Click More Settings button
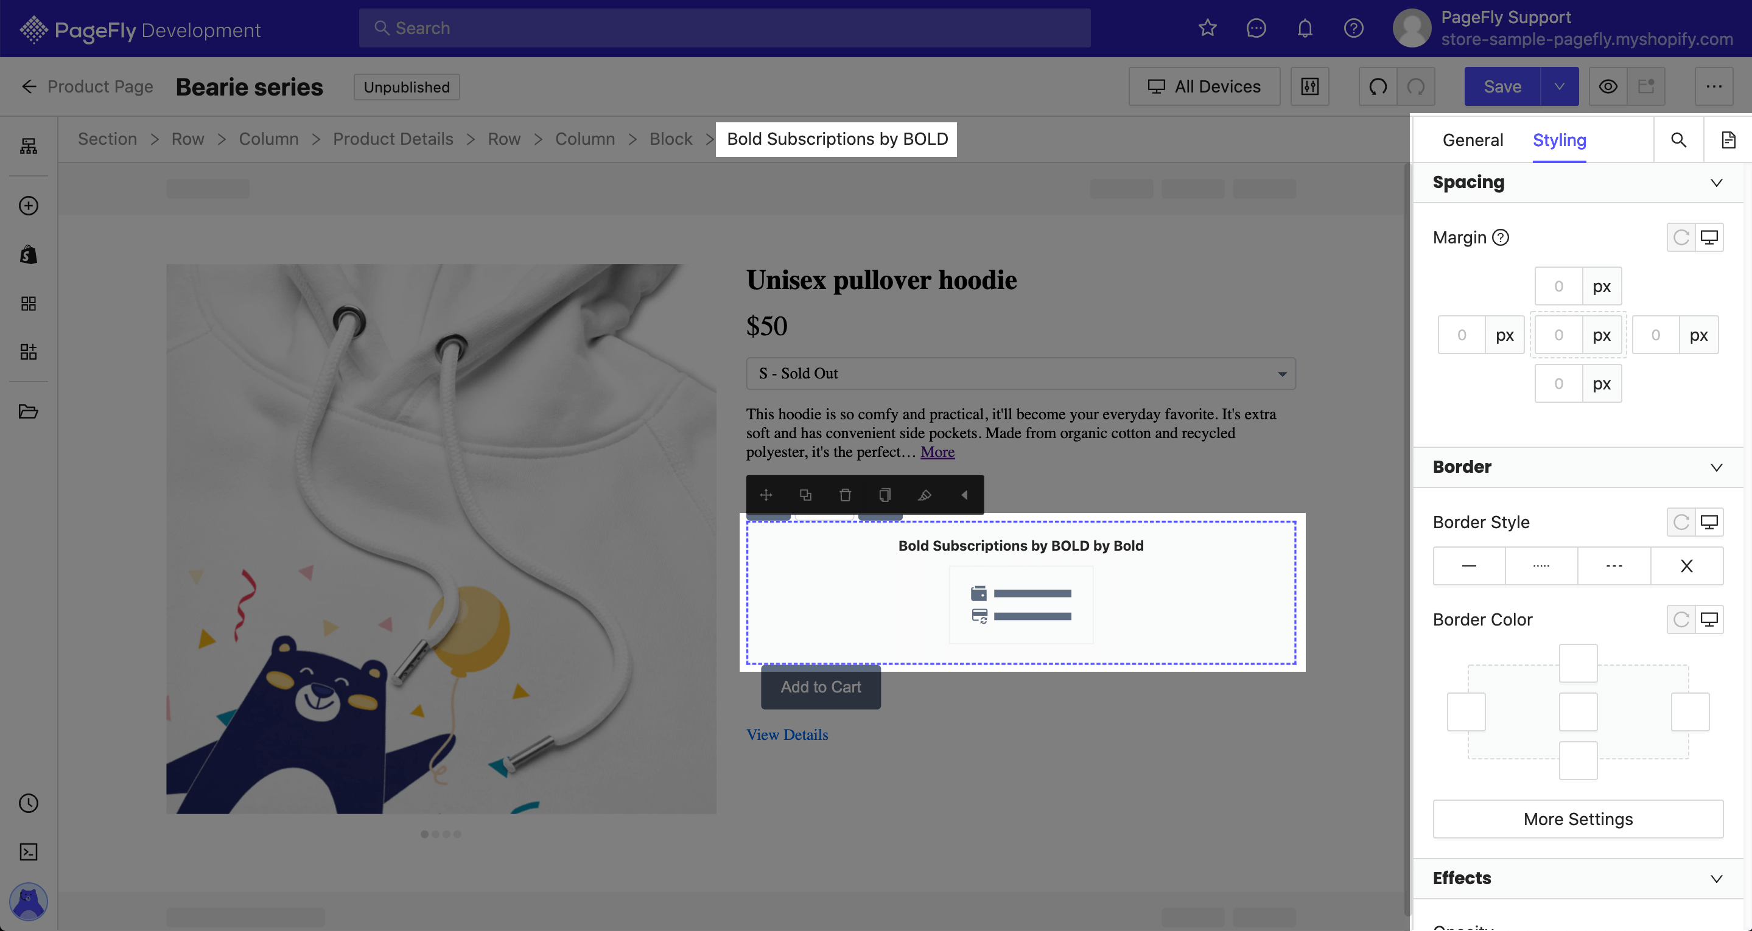1752x931 pixels. 1578,819
